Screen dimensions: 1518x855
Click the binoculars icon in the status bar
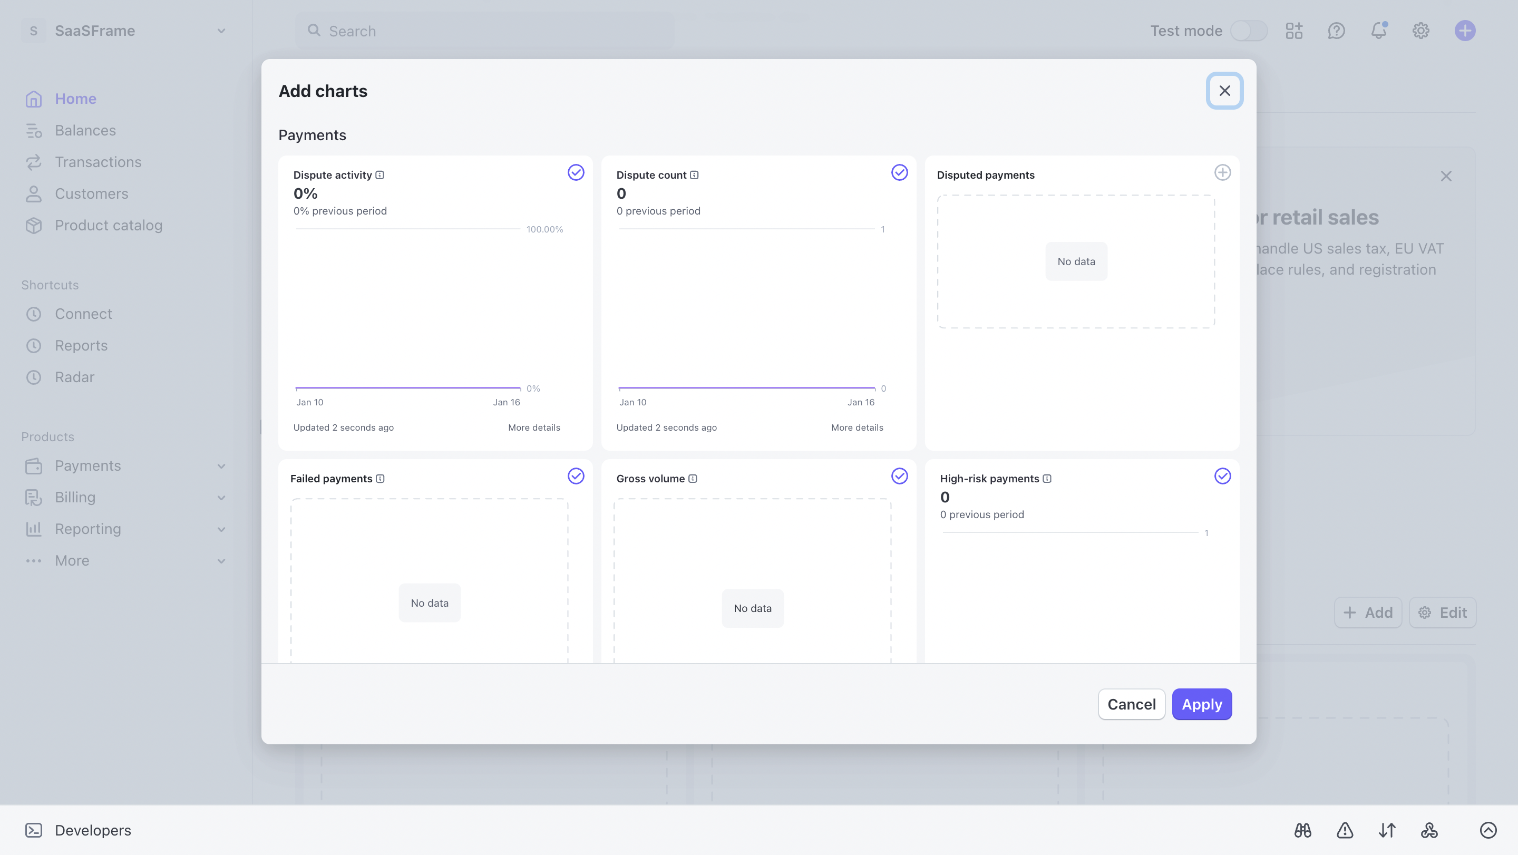pyautogui.click(x=1303, y=830)
